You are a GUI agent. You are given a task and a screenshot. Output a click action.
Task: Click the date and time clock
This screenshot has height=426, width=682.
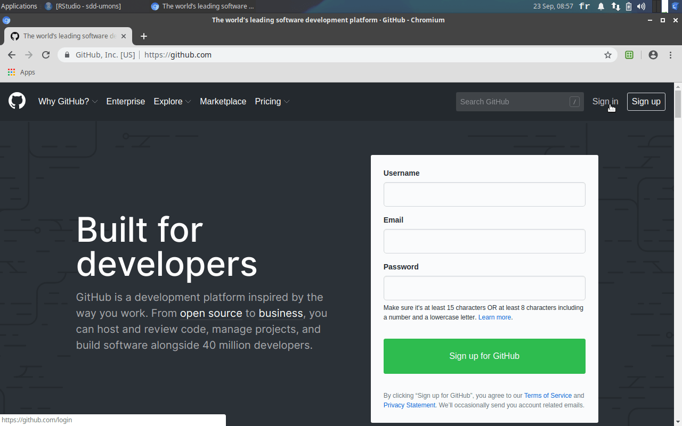pyautogui.click(x=553, y=6)
